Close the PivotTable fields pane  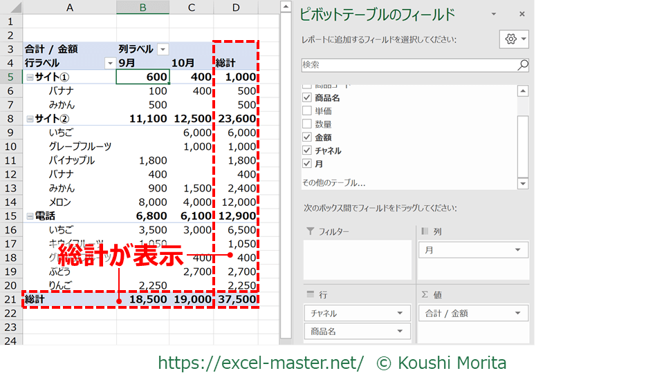[x=522, y=15]
